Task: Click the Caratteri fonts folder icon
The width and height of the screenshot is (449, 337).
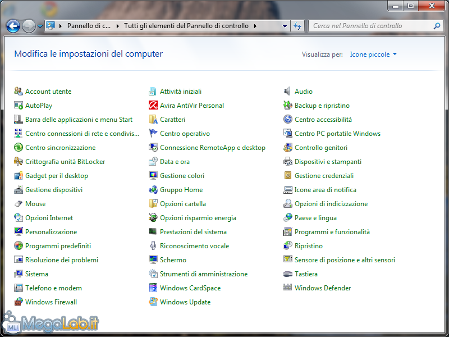Action: coord(153,120)
